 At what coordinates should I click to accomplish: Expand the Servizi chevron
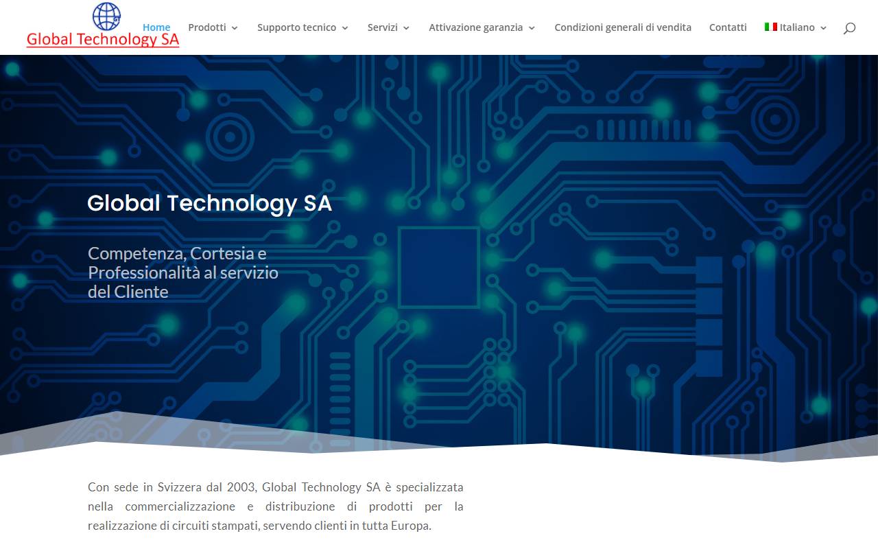406,28
